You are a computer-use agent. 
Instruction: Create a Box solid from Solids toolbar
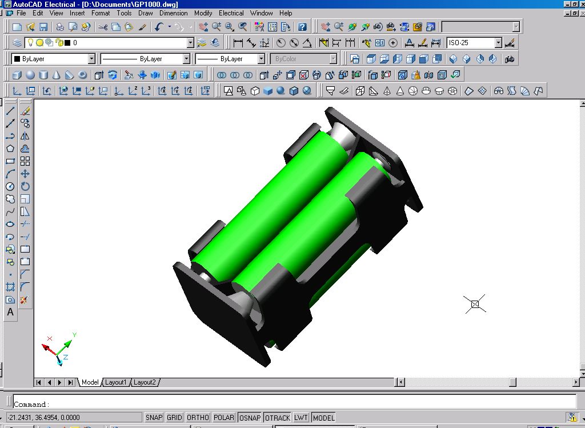pyautogui.click(x=17, y=75)
